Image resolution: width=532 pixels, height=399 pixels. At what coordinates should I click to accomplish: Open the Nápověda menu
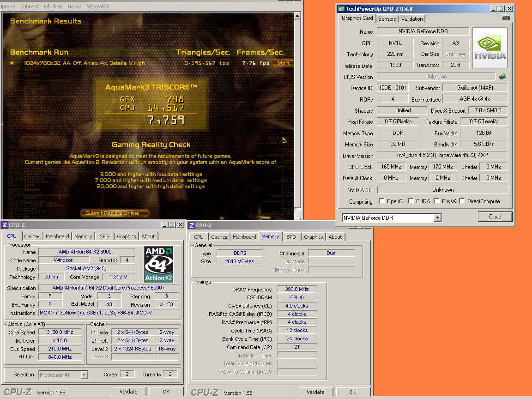click(x=98, y=6)
